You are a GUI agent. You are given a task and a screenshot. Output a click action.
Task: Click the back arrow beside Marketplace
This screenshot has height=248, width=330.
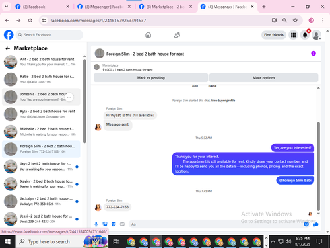click(x=8, y=48)
